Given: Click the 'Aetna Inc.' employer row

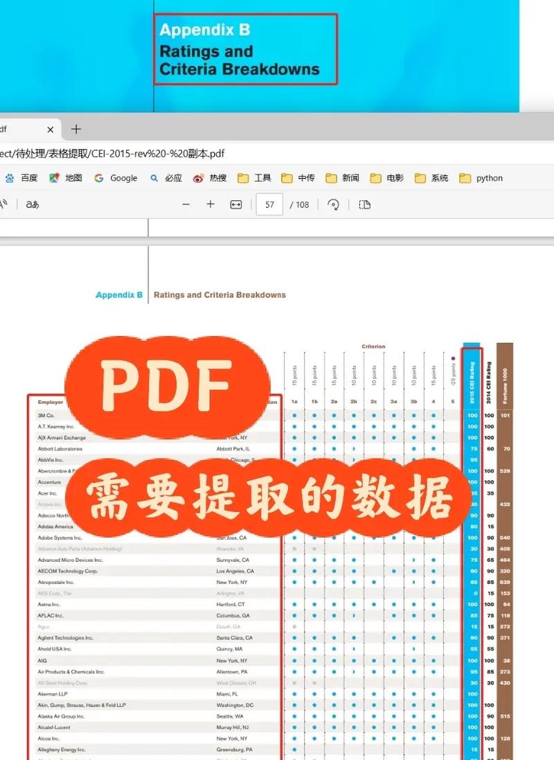Looking at the screenshot, I should [49, 604].
